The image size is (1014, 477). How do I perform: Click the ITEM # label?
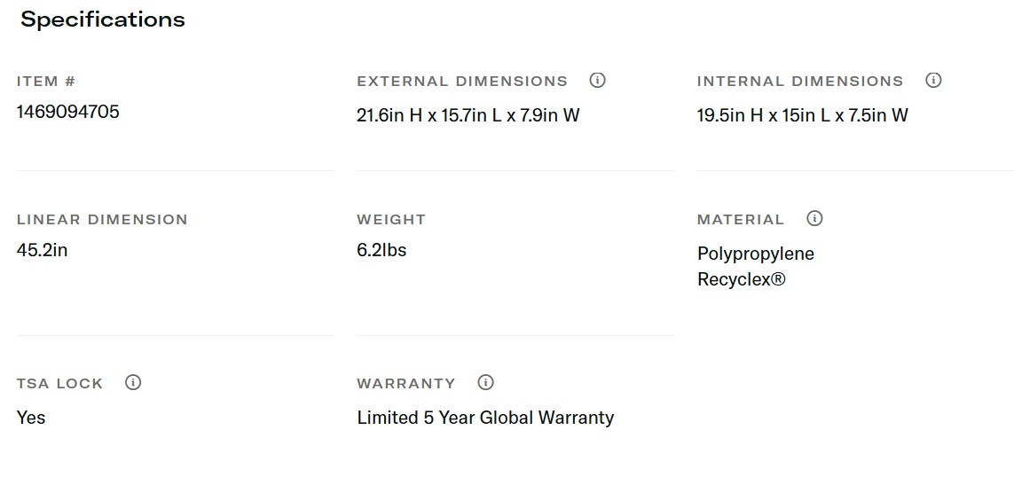(46, 82)
